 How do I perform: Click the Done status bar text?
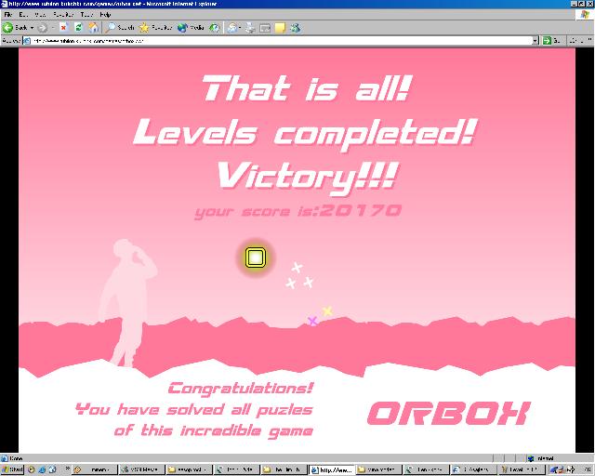pyautogui.click(x=16, y=458)
